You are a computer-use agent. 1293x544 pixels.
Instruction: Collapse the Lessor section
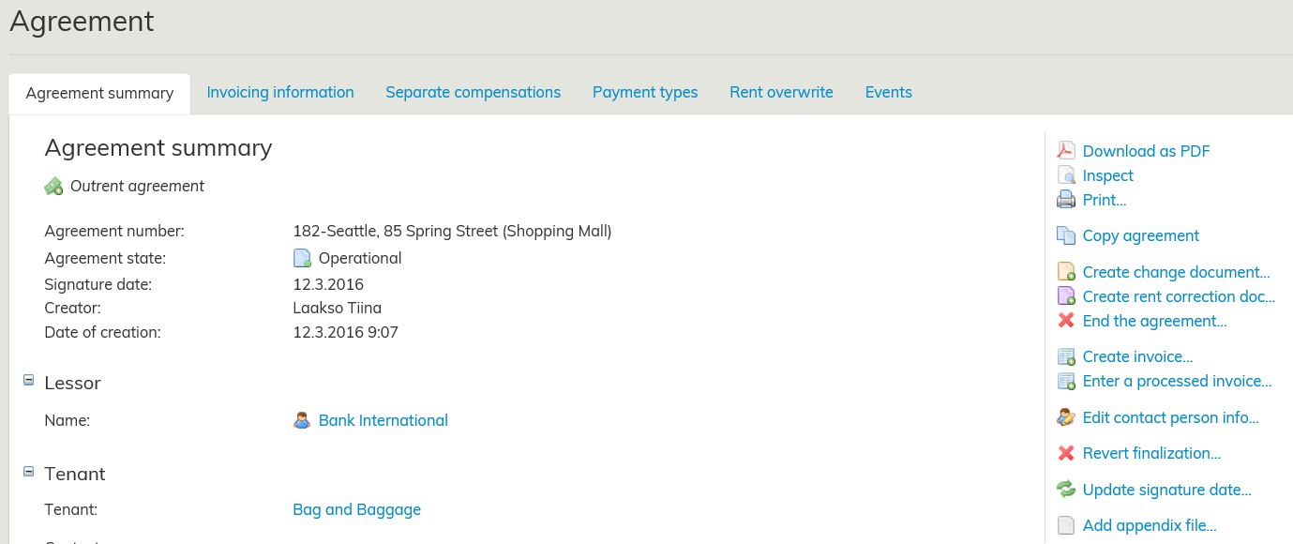28,381
